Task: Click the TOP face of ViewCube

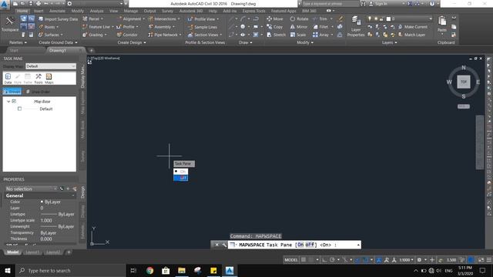Action: [x=464, y=82]
